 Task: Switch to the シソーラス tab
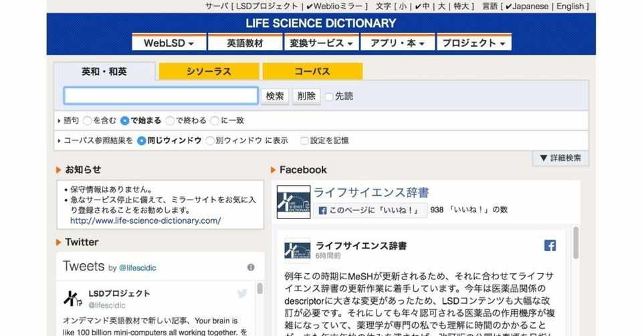point(209,71)
